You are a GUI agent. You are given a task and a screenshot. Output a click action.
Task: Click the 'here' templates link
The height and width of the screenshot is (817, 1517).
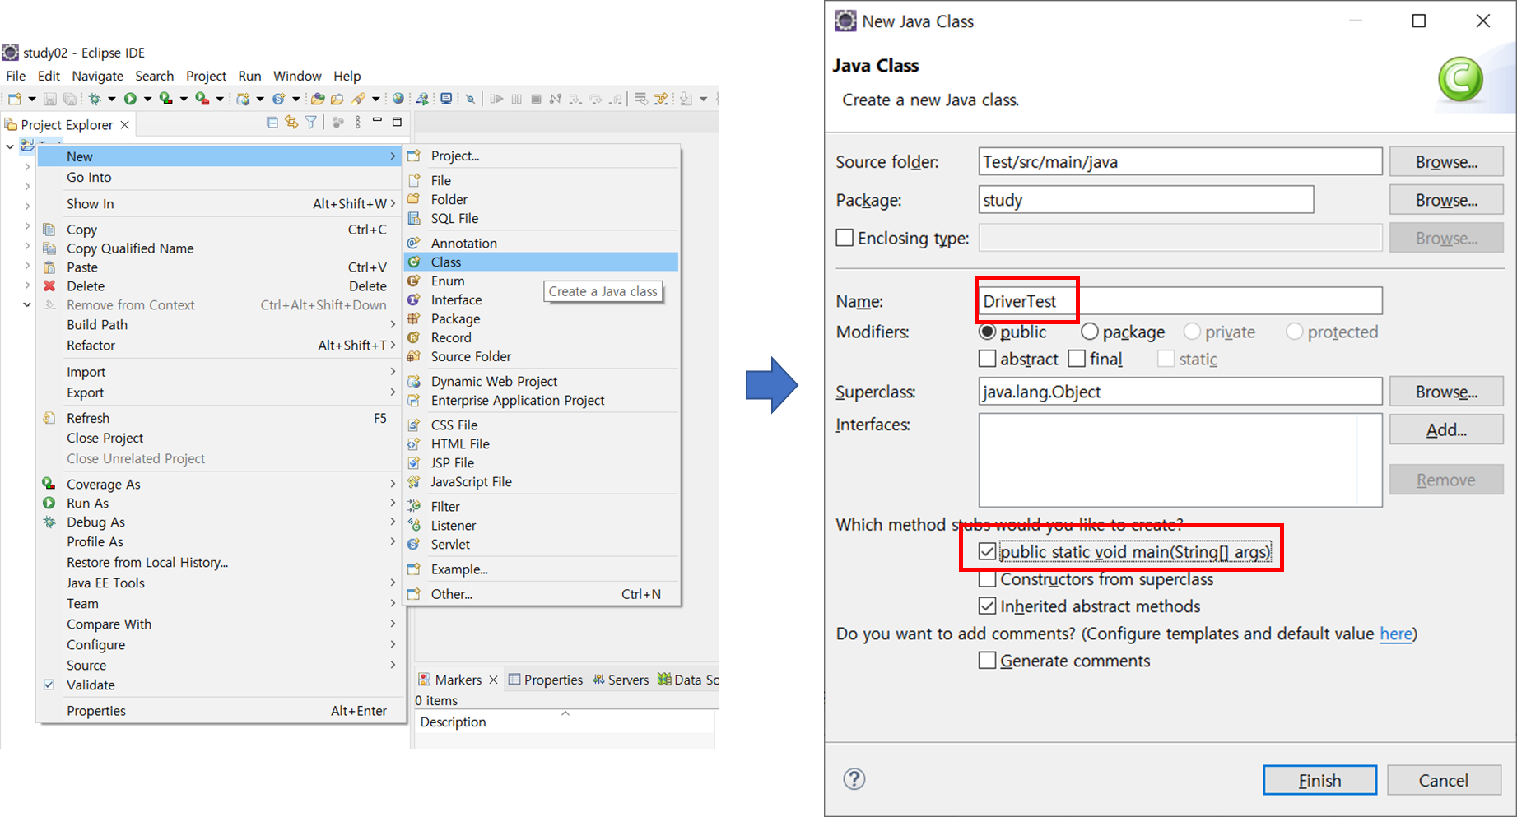coord(1396,634)
